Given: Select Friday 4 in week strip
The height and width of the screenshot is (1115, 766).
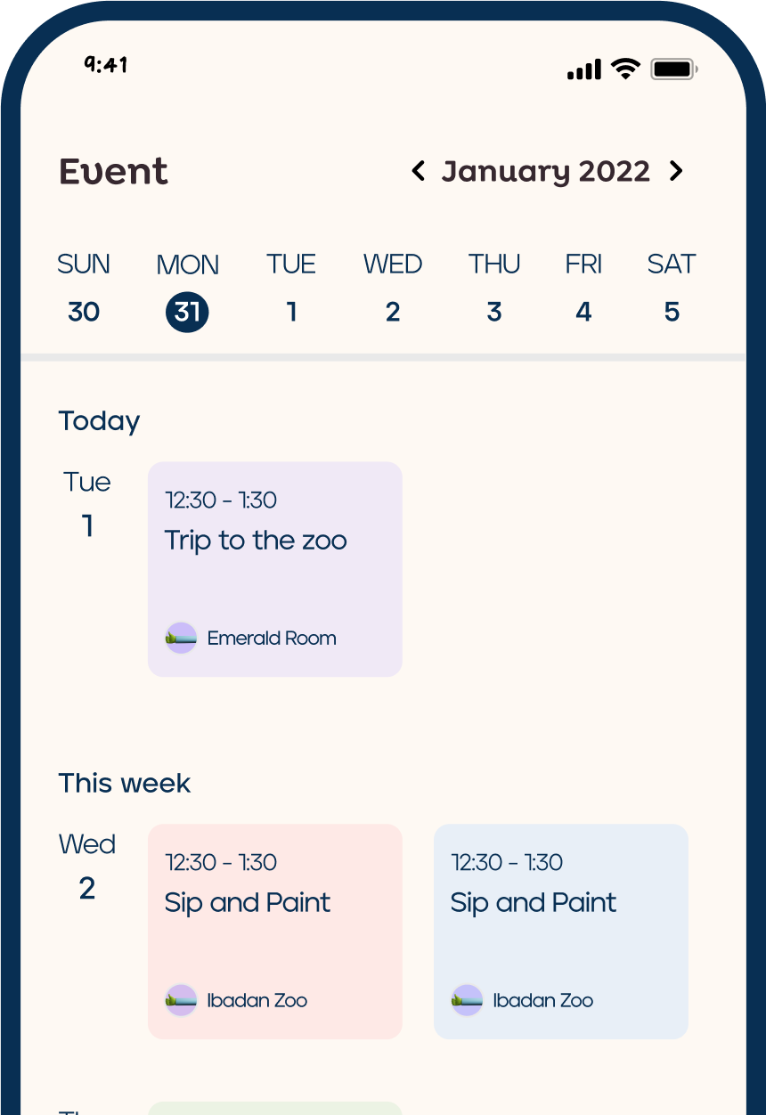Looking at the screenshot, I should (x=583, y=312).
